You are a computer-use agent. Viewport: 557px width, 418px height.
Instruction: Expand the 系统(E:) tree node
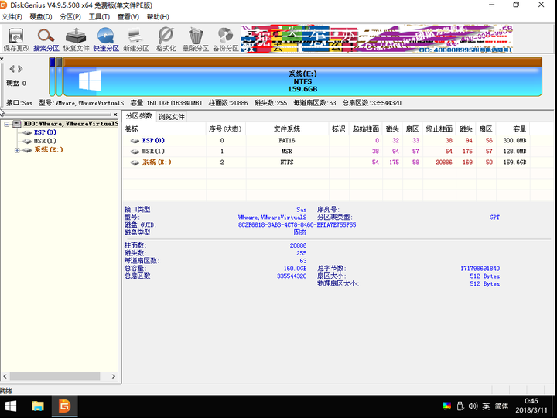[17, 150]
